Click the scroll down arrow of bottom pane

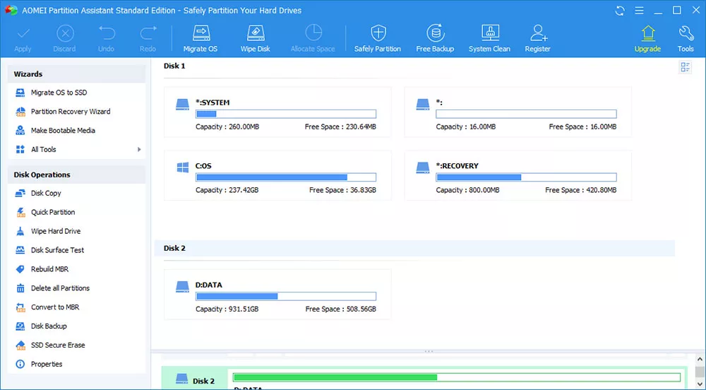pyautogui.click(x=700, y=384)
